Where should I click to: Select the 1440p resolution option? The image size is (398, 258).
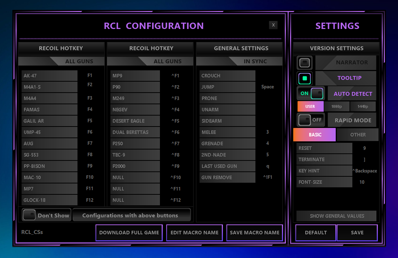click(x=363, y=106)
